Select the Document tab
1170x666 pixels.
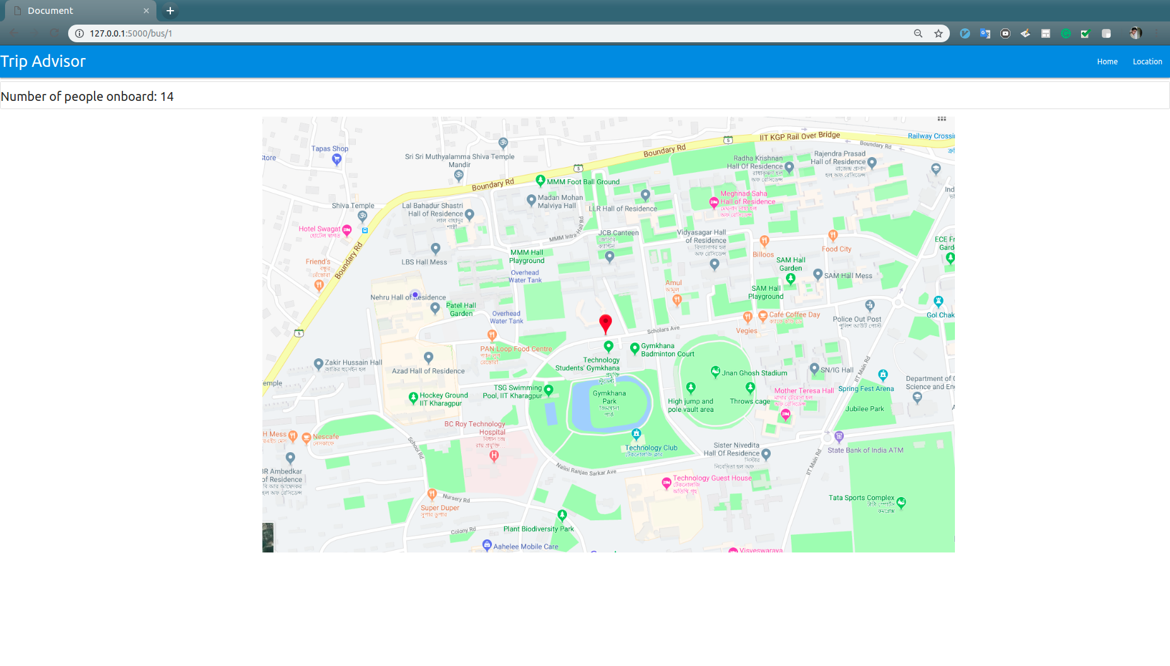point(81,11)
